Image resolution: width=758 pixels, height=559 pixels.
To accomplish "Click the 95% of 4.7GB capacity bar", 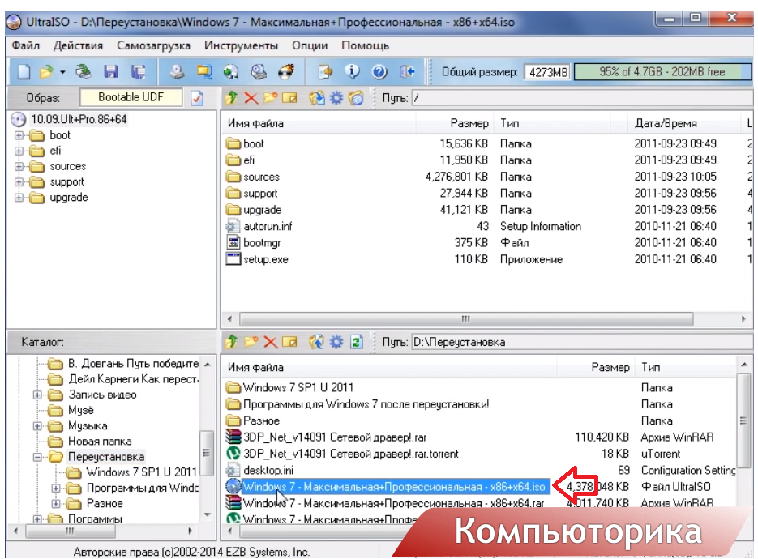I will point(662,72).
